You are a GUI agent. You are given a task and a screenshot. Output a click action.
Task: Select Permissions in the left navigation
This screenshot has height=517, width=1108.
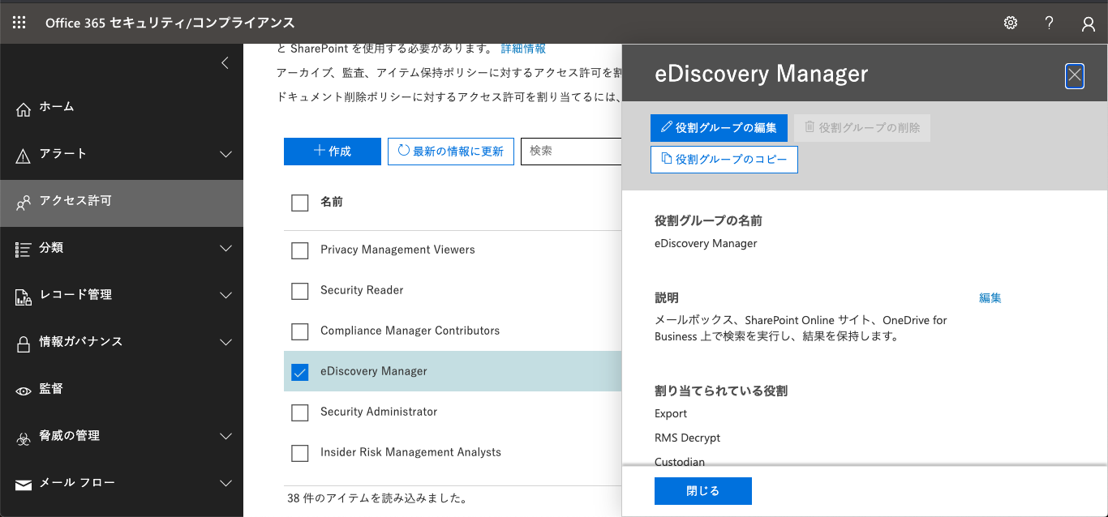point(75,201)
